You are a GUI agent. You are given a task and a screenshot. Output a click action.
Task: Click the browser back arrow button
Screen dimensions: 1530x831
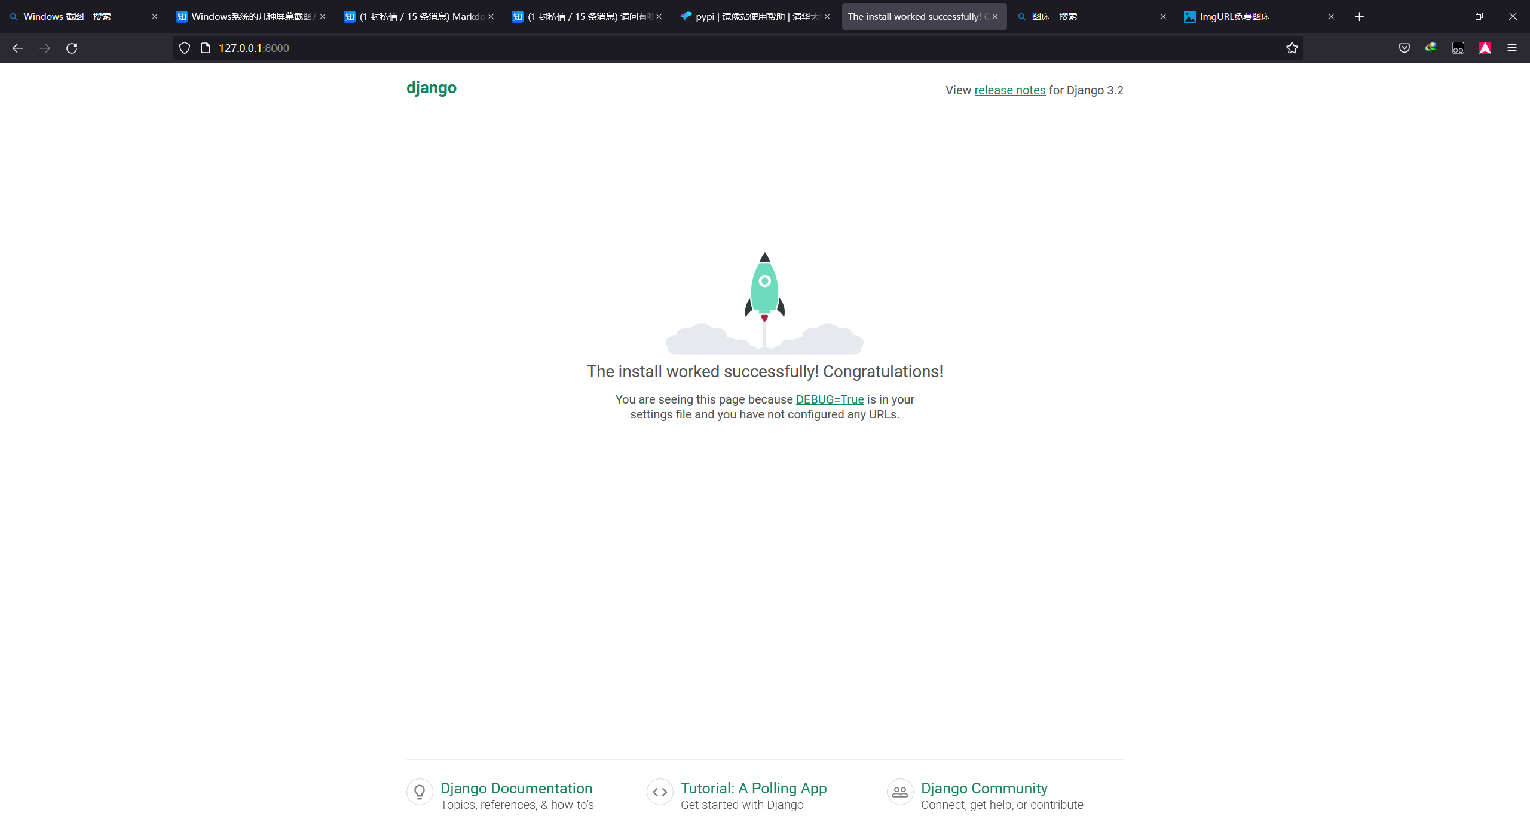[x=18, y=48]
